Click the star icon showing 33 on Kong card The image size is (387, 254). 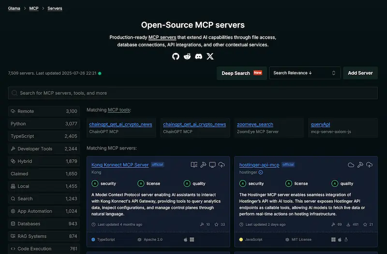(x=216, y=224)
